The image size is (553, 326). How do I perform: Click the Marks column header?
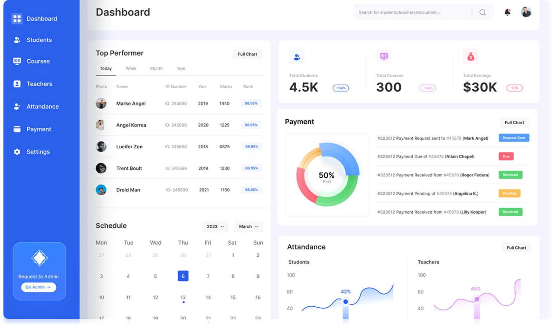tap(226, 87)
